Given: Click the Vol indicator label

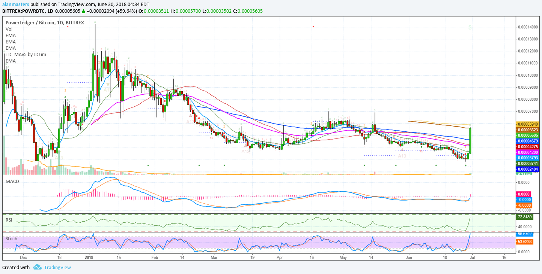Looking at the screenshot, I should [x=9, y=29].
